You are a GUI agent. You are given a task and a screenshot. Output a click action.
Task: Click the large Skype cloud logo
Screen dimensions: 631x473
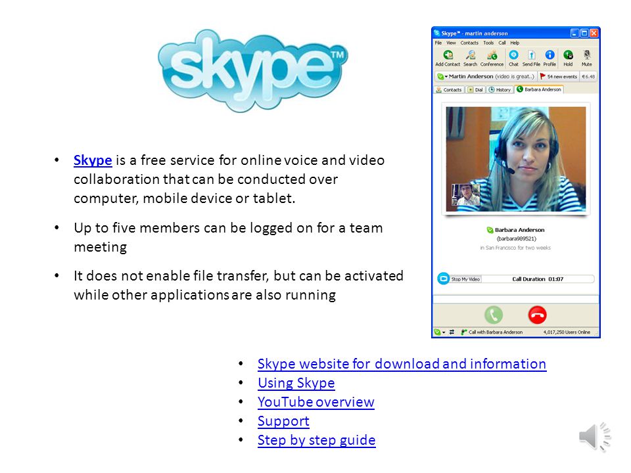coord(252,71)
